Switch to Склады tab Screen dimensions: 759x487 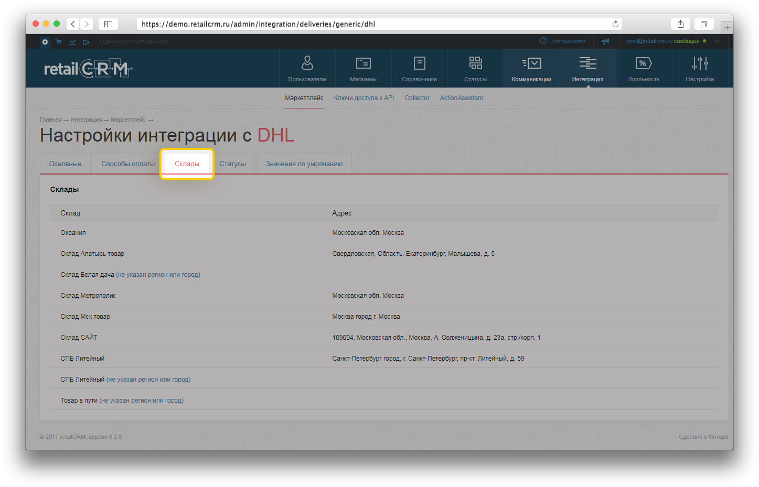click(187, 164)
